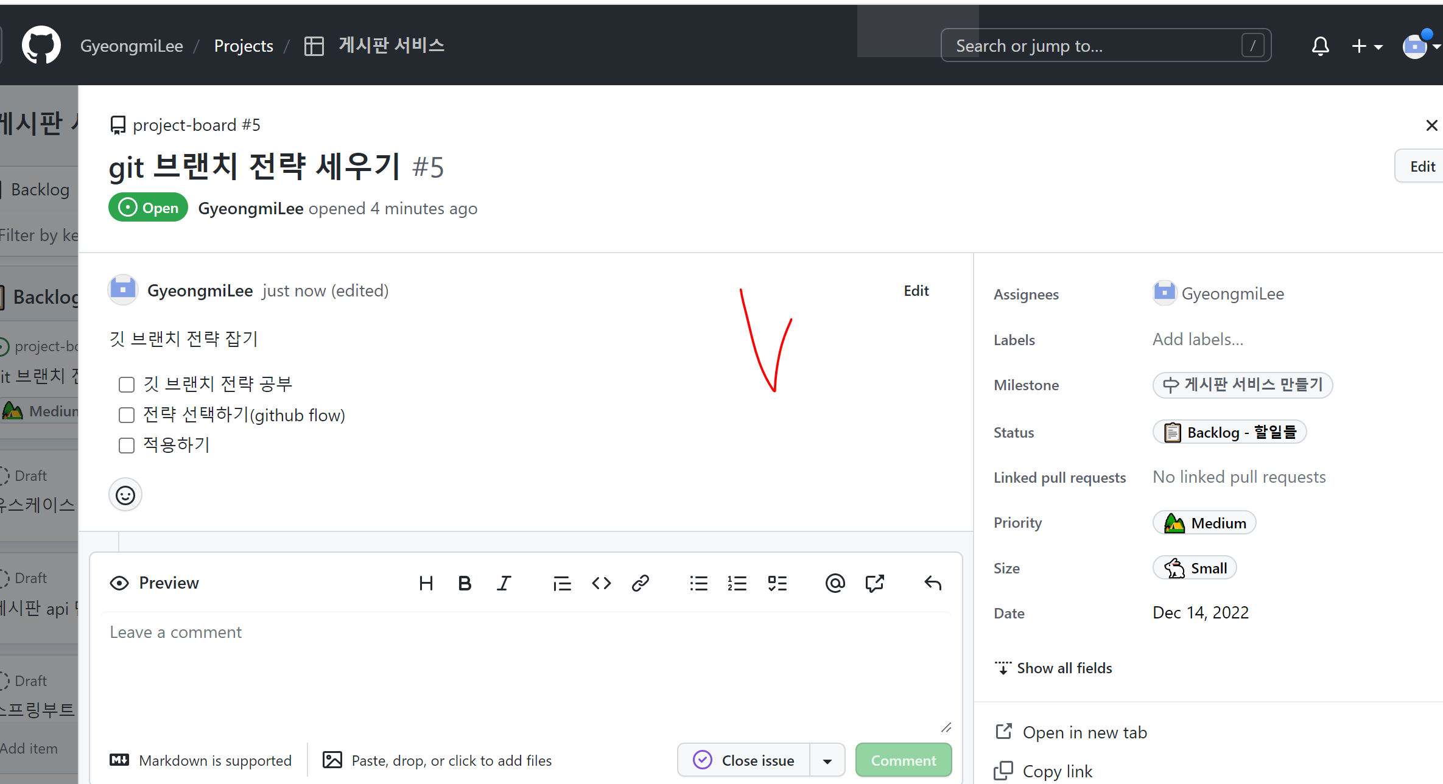Screen dimensions: 1443x784
Task: Check the 깃 브랜치 전략 공부 checkbox
Action: 127,385
